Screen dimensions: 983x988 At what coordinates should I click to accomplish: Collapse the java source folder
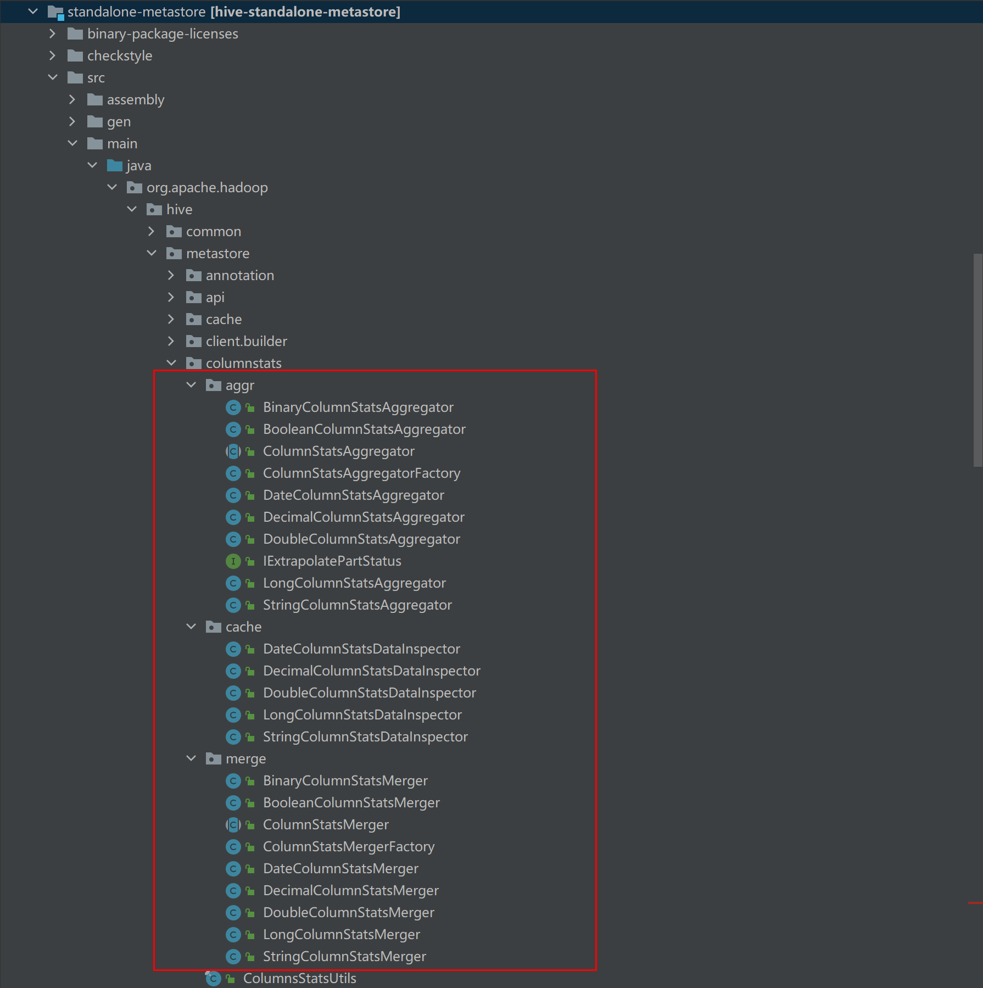coord(92,165)
